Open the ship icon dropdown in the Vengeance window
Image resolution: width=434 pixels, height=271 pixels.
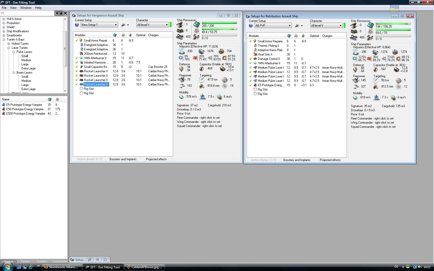click(x=125, y=25)
